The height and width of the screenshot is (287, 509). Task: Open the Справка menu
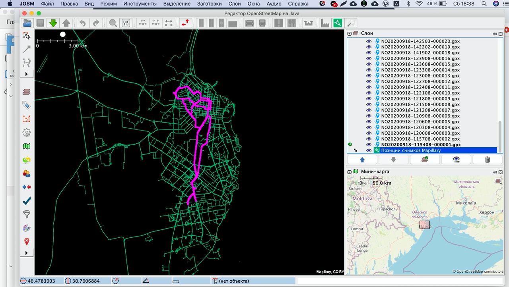pyautogui.click(x=298, y=4)
